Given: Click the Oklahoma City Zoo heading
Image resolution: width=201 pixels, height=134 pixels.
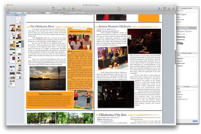Looking at the screenshot, I should (113, 115).
